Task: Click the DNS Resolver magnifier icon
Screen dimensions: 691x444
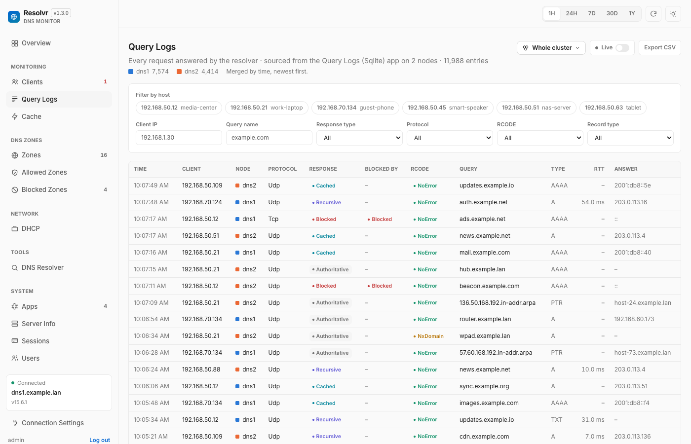Action: 15,267
